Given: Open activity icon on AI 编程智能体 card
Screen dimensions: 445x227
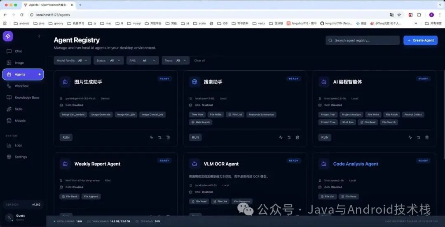Looking at the screenshot, I should click(x=410, y=137).
